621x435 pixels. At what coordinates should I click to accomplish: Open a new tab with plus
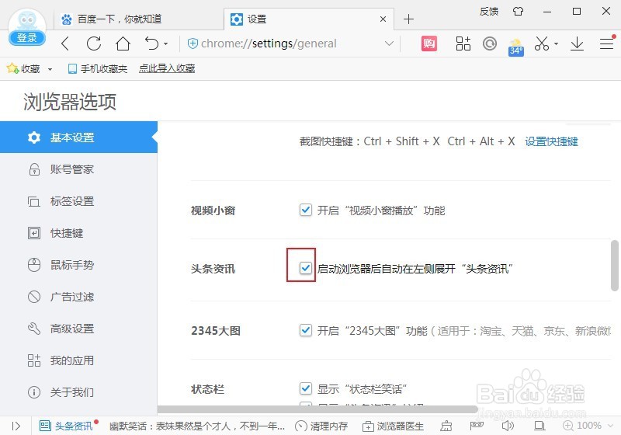408,19
